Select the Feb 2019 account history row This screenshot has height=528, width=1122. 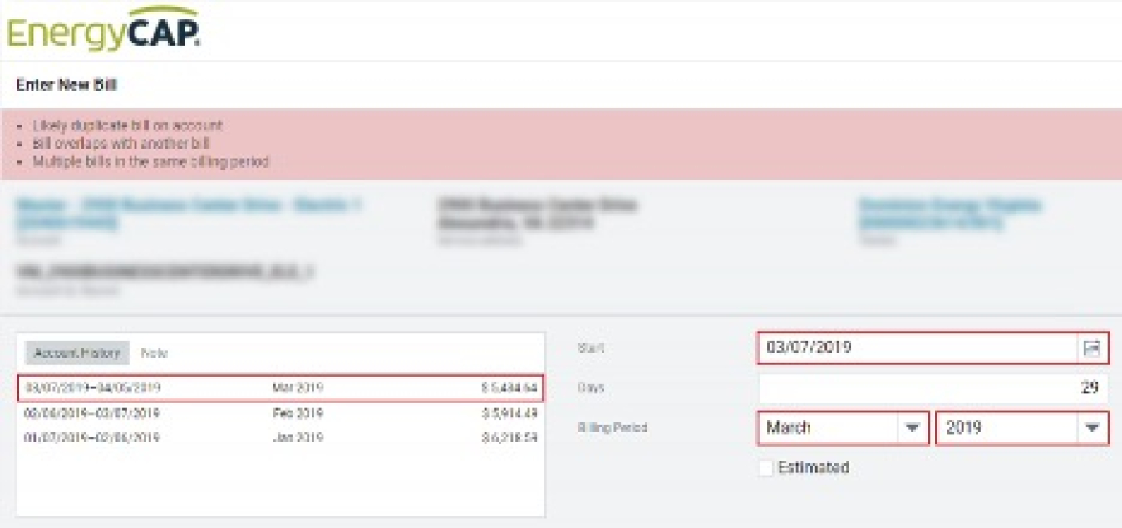pos(280,413)
